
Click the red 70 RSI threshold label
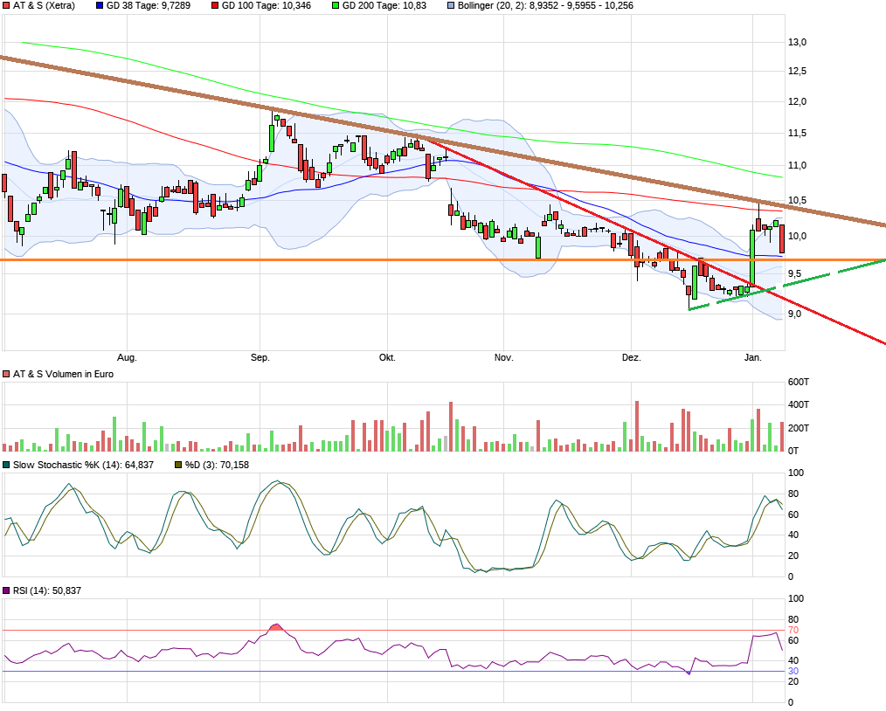tap(793, 631)
